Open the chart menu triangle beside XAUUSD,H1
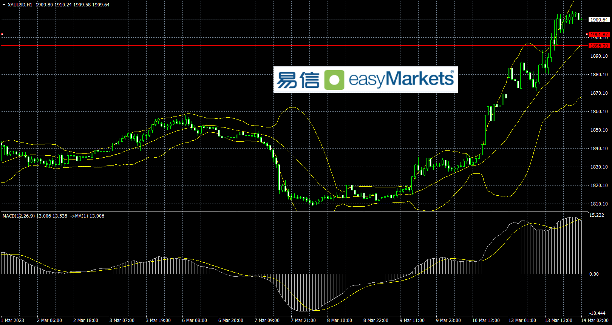This screenshot has width=612, height=325. 4,5
